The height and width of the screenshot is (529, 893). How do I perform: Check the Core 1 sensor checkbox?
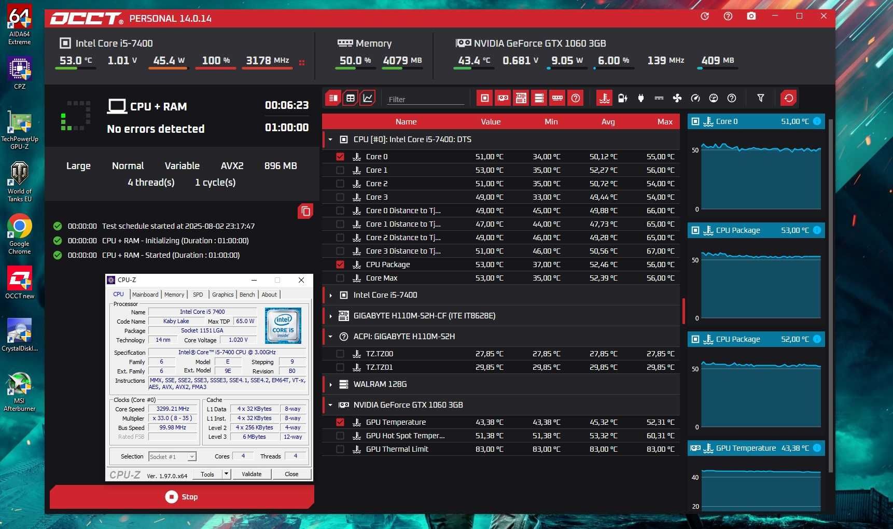[340, 170]
